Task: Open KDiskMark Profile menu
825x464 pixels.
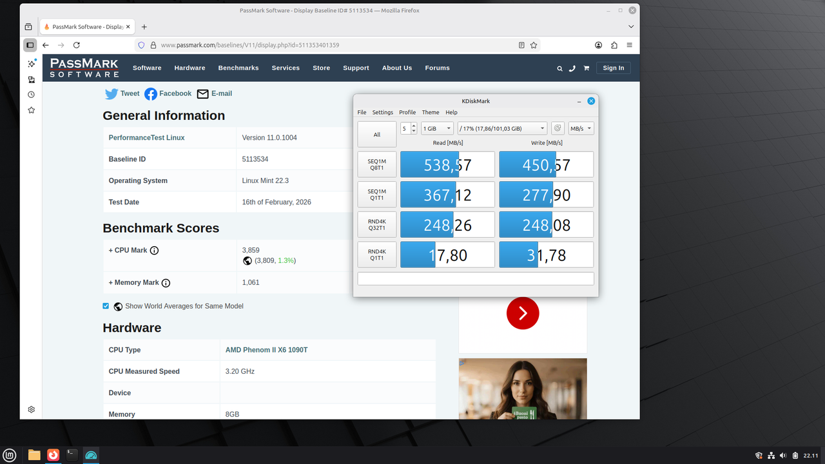Action: pos(407,112)
